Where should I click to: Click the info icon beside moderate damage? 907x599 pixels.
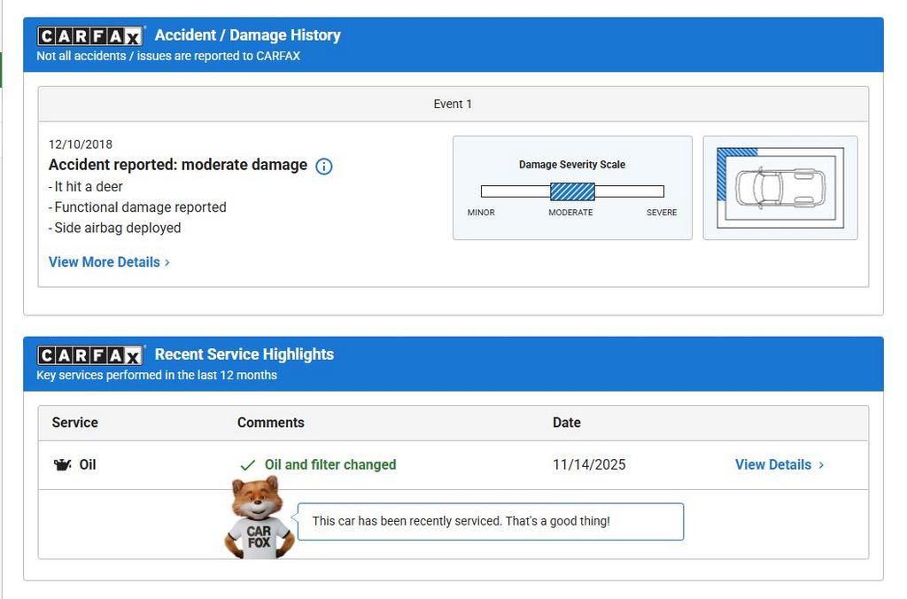tap(324, 166)
